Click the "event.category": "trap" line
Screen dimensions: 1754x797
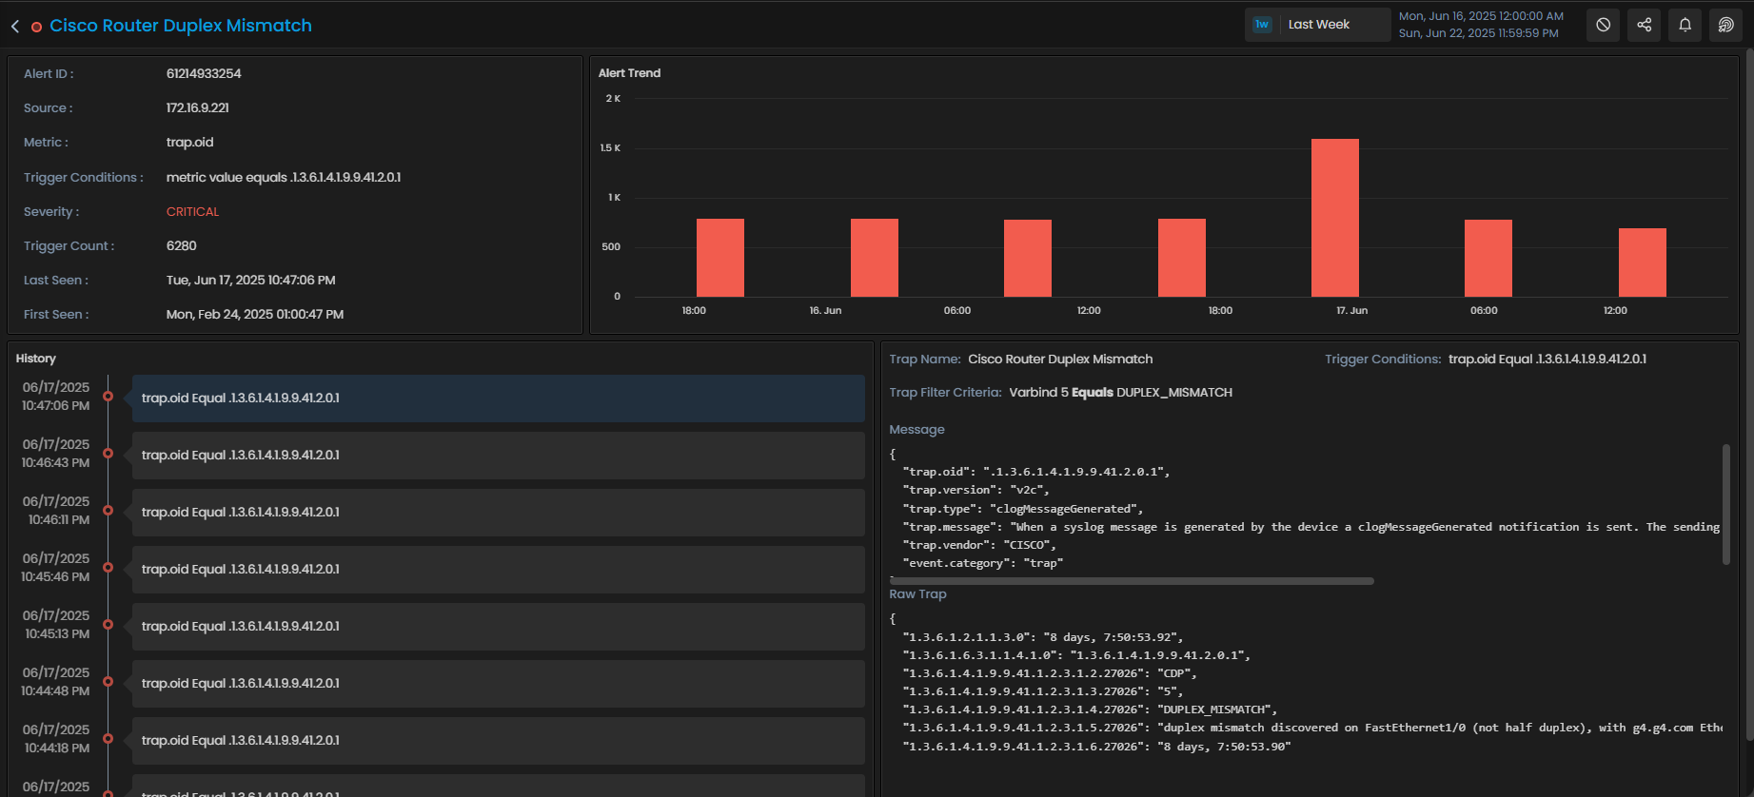[x=983, y=563]
